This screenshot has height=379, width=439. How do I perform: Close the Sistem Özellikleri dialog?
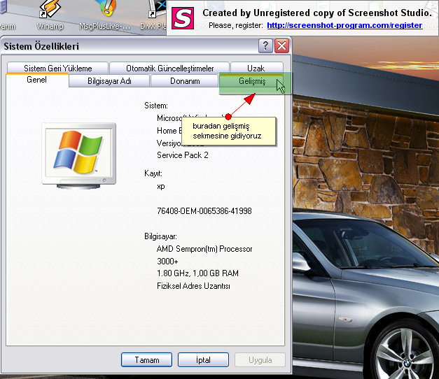point(281,46)
